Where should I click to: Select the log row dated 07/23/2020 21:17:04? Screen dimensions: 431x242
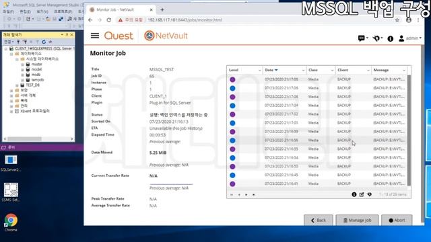tap(317, 106)
